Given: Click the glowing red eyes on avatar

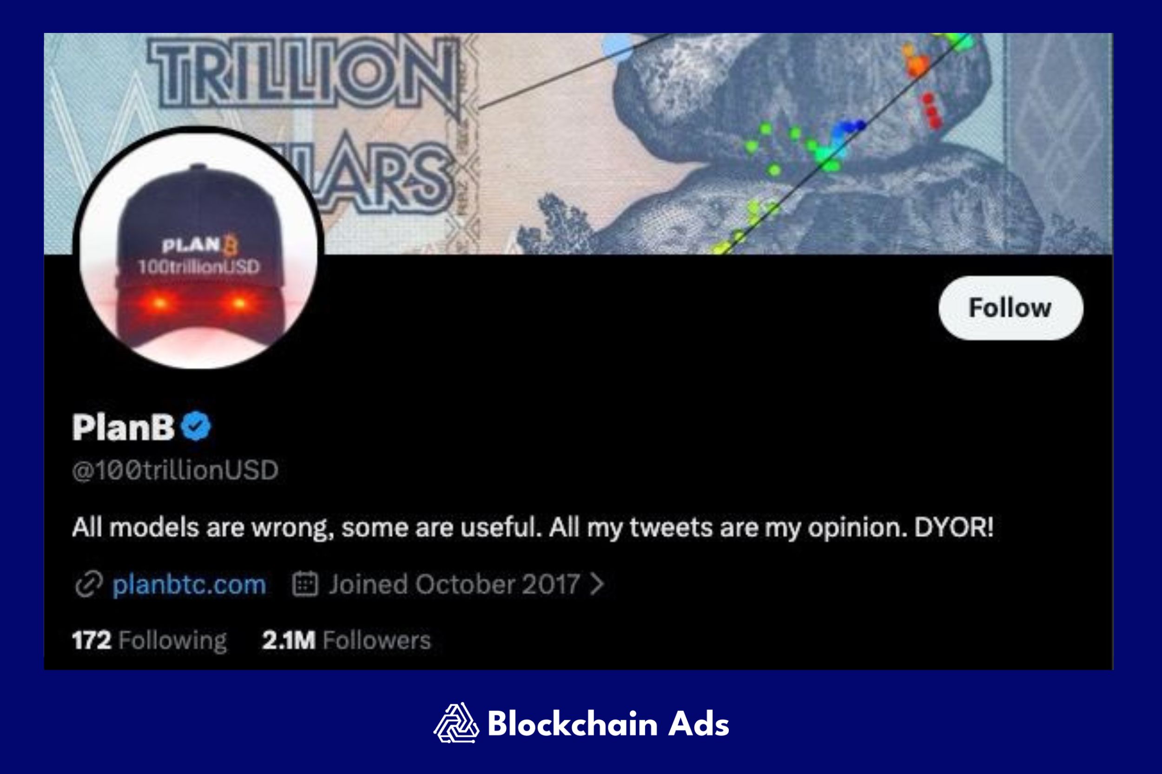Looking at the screenshot, I should point(199,303).
